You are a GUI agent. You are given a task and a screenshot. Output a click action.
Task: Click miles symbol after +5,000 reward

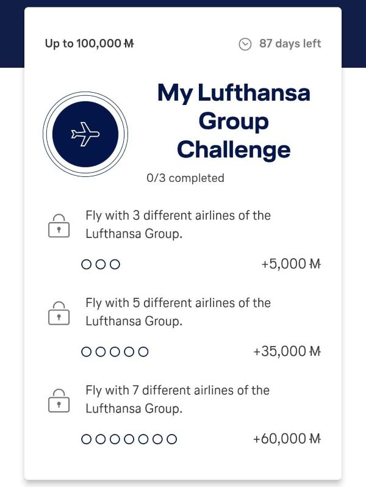pos(315,264)
